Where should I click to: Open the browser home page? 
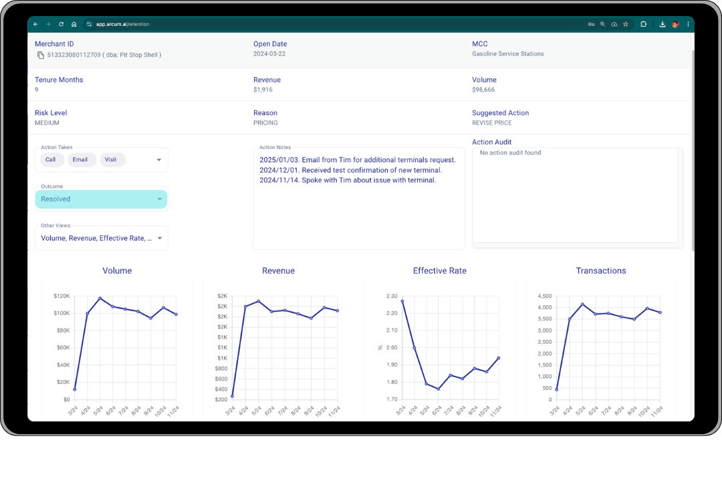(74, 24)
